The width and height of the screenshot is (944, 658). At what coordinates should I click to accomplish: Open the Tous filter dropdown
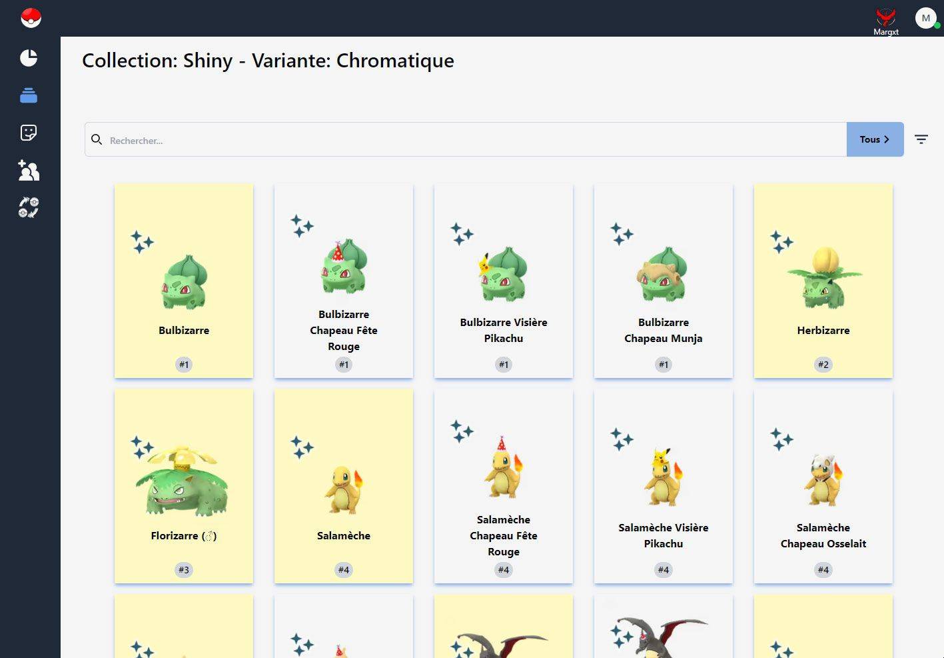point(875,139)
